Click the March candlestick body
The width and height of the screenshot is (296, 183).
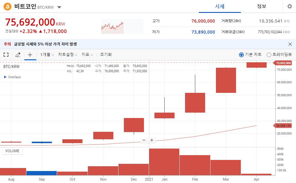point(226,80)
